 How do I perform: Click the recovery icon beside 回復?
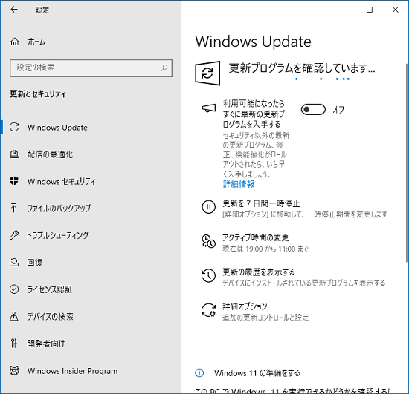(x=14, y=263)
